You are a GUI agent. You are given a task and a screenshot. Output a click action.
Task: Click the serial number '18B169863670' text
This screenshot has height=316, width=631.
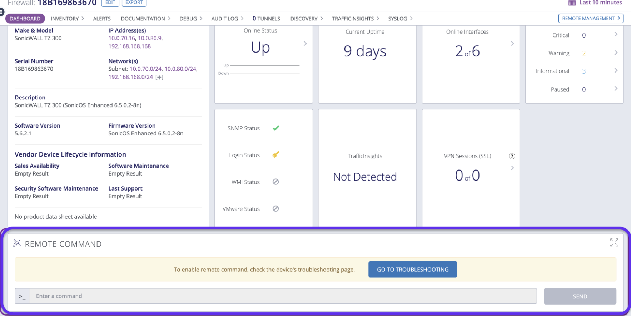click(34, 69)
